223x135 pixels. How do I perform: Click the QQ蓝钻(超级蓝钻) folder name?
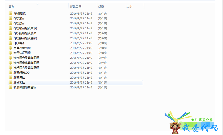click(25, 38)
